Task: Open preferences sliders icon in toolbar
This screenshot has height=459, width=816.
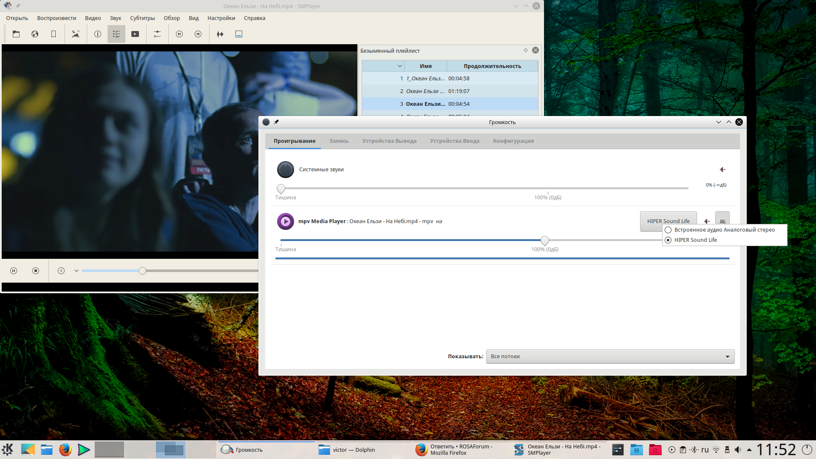Action: click(x=157, y=34)
